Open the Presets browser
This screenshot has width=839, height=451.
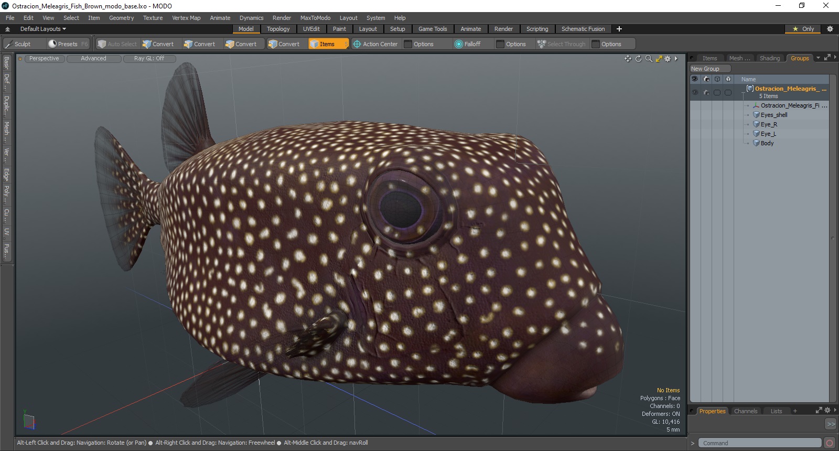point(68,44)
